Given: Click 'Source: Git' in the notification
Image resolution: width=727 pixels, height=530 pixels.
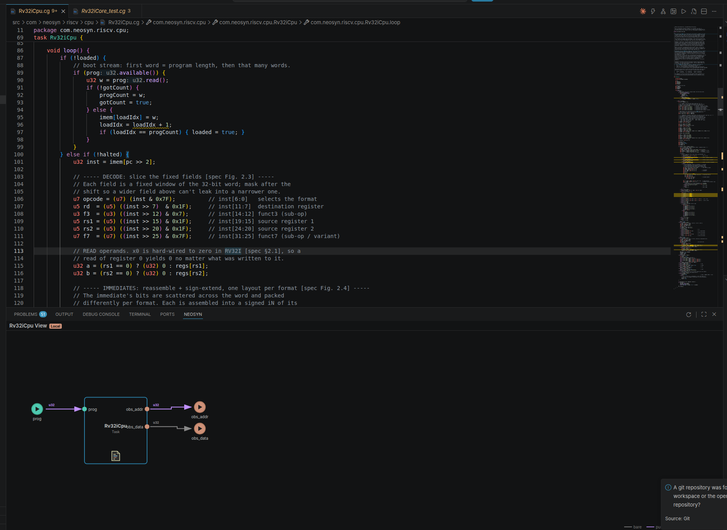Looking at the screenshot, I should point(677,519).
